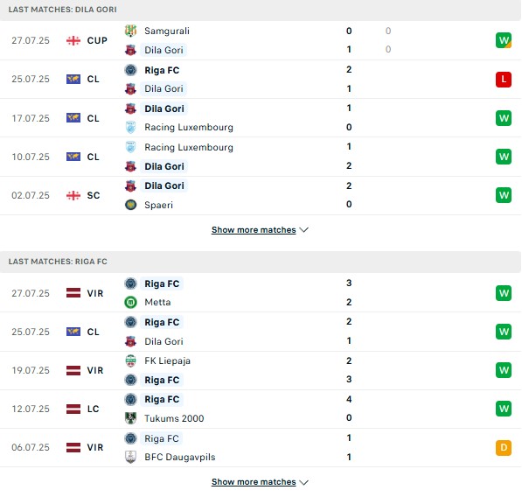
Task: Expand more Dila Gori matches chevron
Action: tap(303, 230)
